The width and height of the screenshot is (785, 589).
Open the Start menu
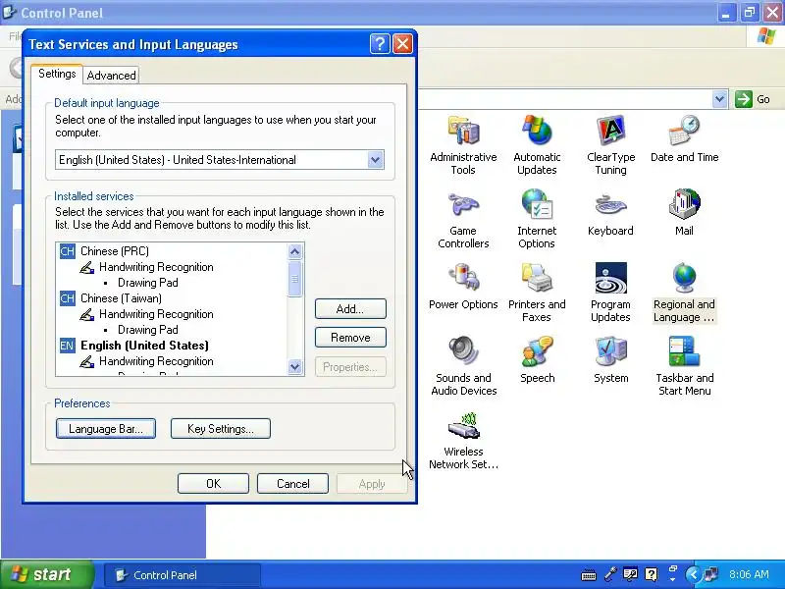(47, 574)
